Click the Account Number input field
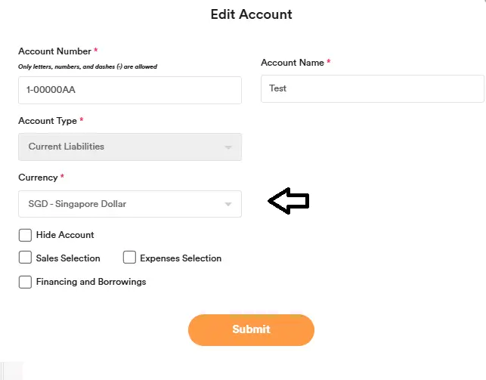 point(129,90)
